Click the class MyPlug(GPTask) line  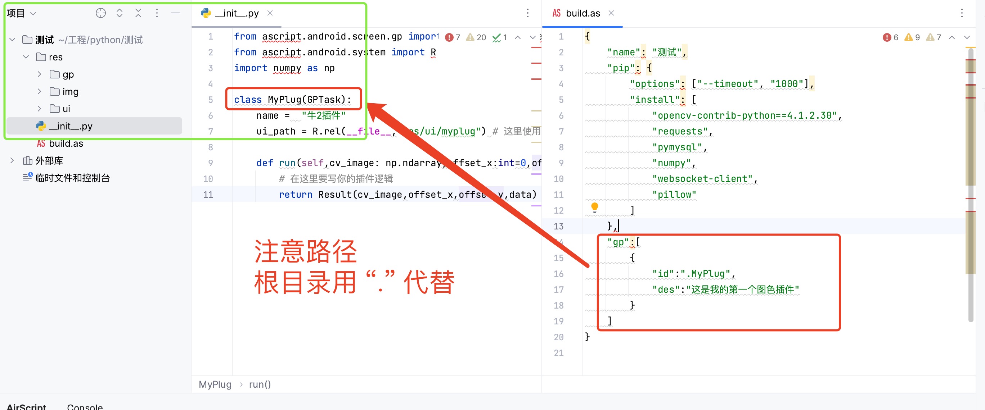coord(293,100)
